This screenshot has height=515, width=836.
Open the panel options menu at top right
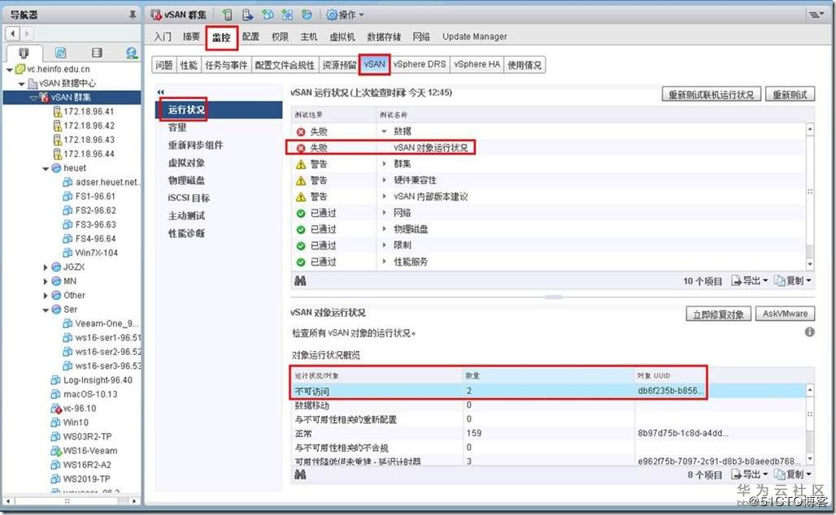(x=816, y=15)
